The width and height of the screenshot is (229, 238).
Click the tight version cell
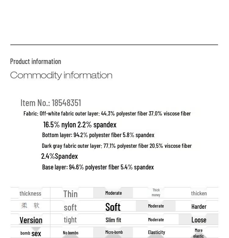pos(70,219)
